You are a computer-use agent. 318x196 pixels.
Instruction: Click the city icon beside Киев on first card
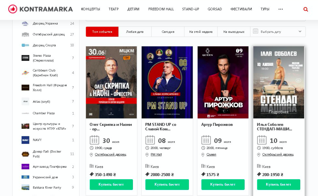pos(91,166)
